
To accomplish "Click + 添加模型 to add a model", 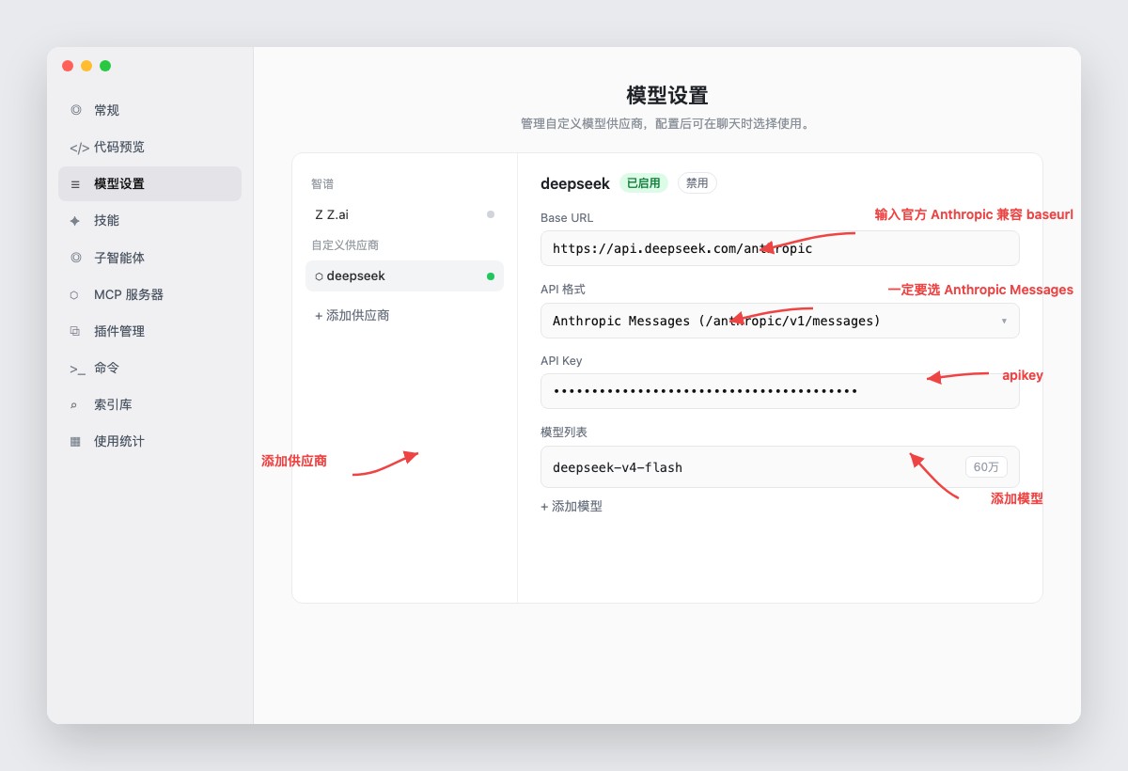I will (x=572, y=506).
